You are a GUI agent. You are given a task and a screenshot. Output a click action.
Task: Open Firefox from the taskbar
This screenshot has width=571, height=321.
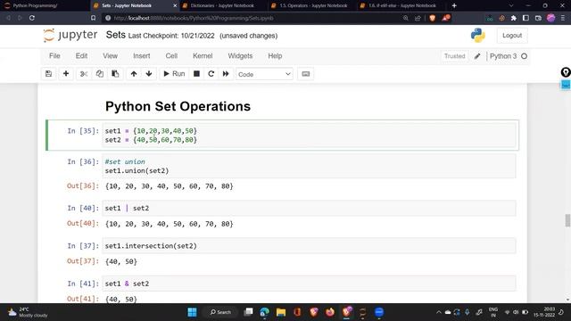(330, 312)
